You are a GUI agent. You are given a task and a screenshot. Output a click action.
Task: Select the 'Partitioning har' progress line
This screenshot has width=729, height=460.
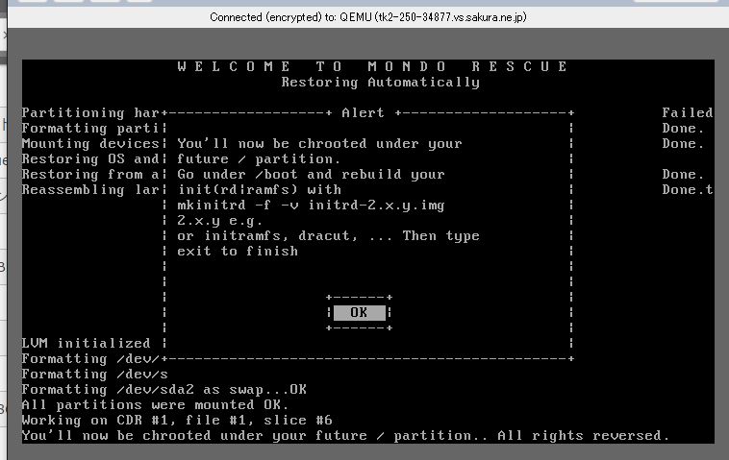90,112
